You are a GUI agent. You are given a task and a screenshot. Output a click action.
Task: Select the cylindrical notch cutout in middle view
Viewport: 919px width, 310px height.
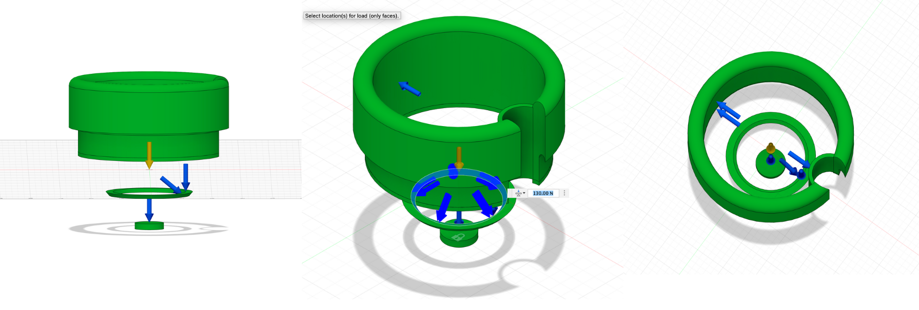(x=518, y=117)
